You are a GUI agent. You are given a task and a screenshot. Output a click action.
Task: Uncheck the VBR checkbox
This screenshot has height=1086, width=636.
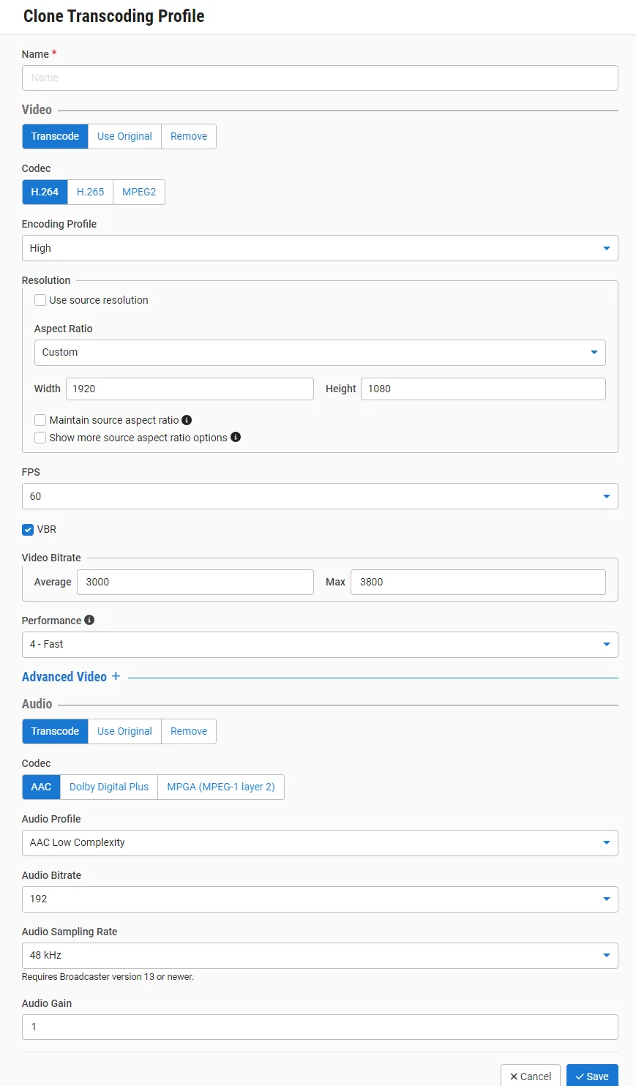tap(28, 529)
